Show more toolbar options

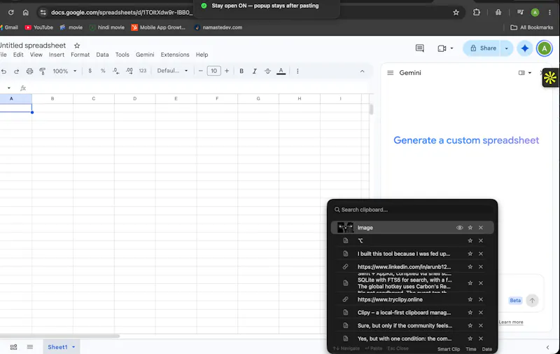click(297, 72)
